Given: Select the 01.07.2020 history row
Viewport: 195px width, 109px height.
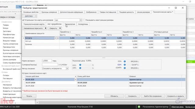Looking at the screenshot, I should click(x=104, y=83).
